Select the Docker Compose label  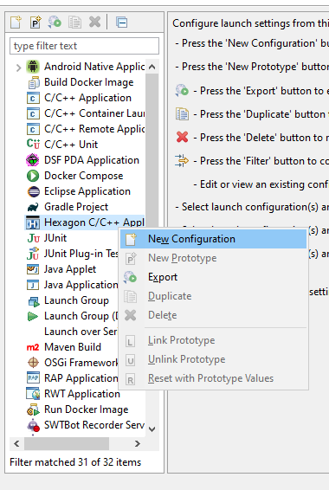(84, 176)
